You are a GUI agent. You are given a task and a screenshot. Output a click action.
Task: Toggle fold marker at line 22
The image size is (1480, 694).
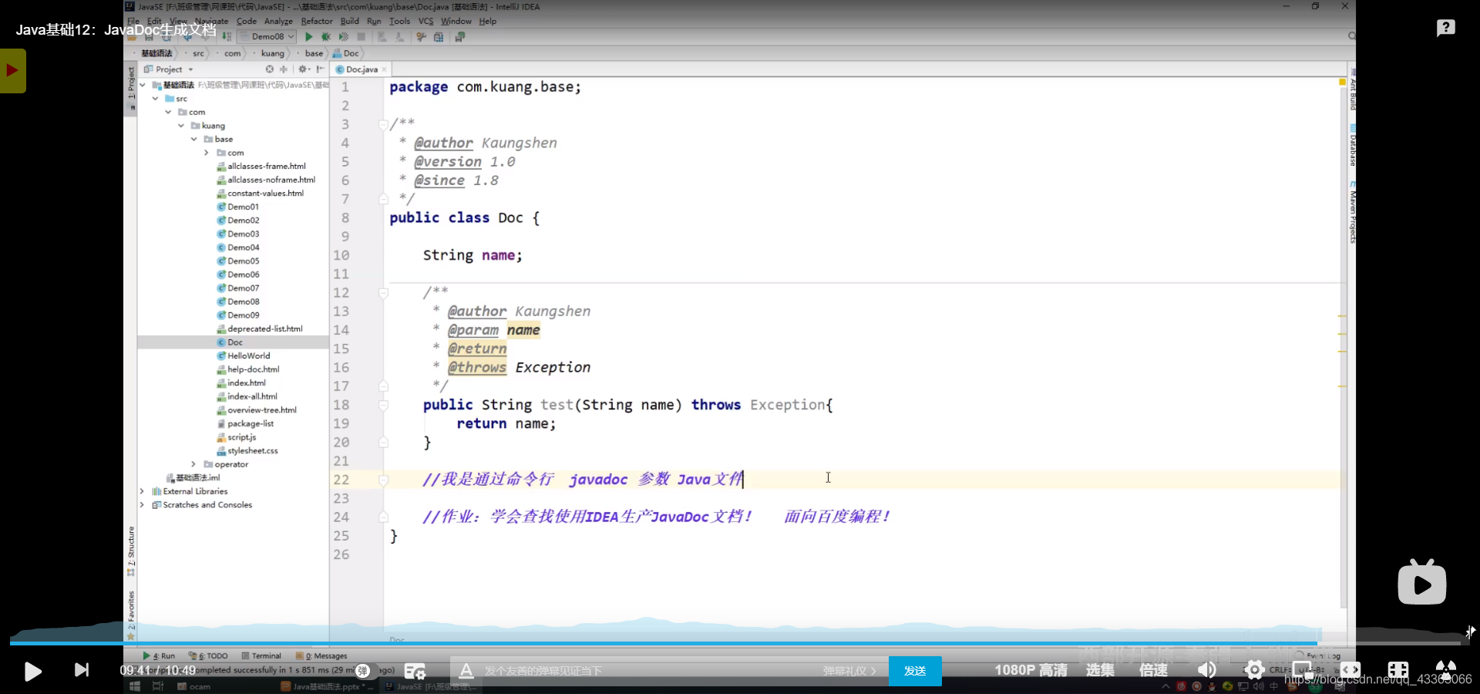tap(383, 480)
